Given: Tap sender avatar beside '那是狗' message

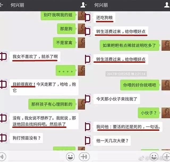Looking at the screenshot, I should pyautogui.click(x=81, y=29).
